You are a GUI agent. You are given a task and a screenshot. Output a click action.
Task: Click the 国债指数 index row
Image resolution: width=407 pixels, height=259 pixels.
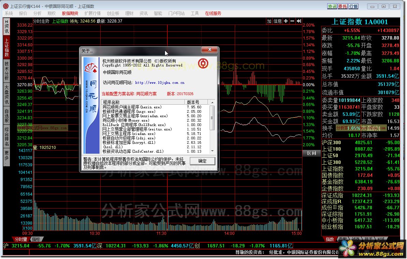tap(361, 175)
